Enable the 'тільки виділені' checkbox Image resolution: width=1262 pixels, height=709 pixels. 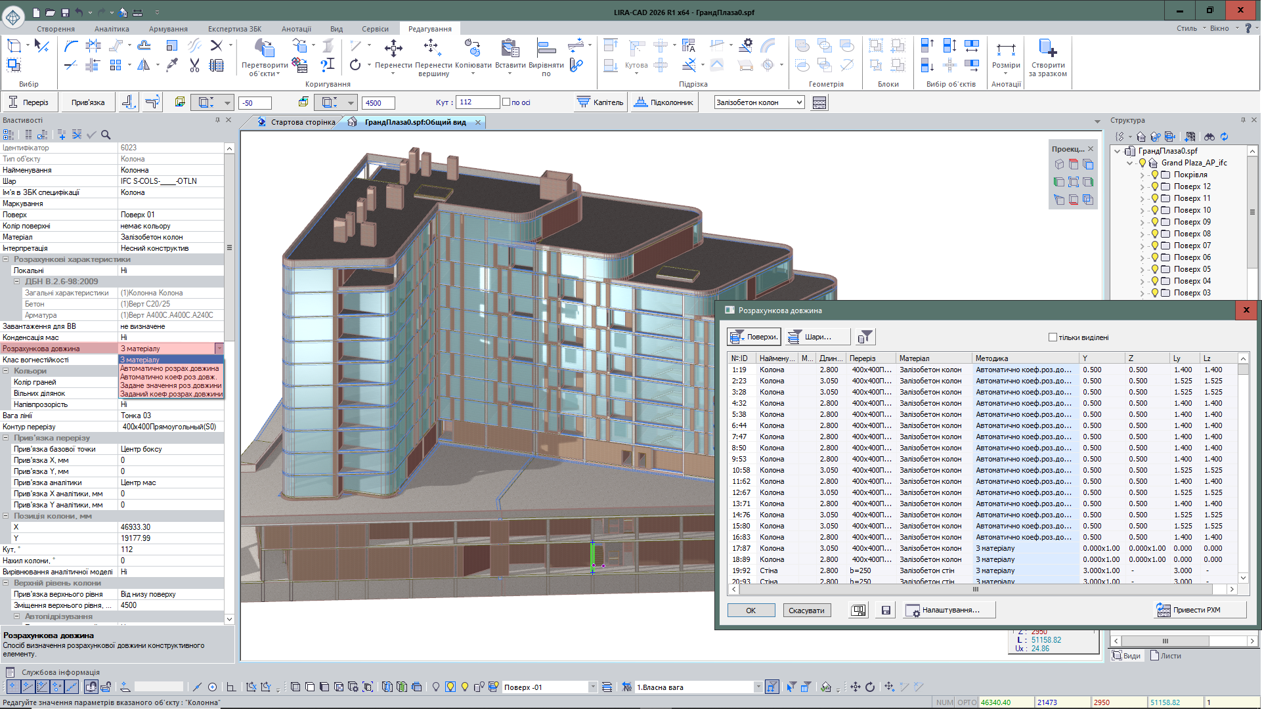point(1053,337)
